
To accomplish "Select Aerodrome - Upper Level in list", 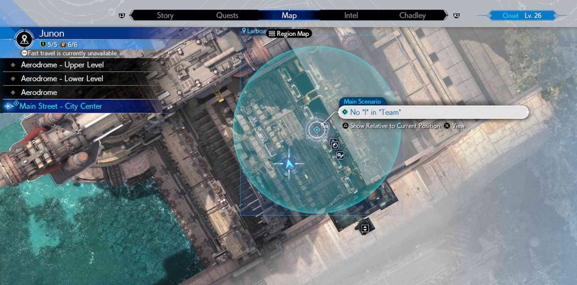I will (62, 65).
